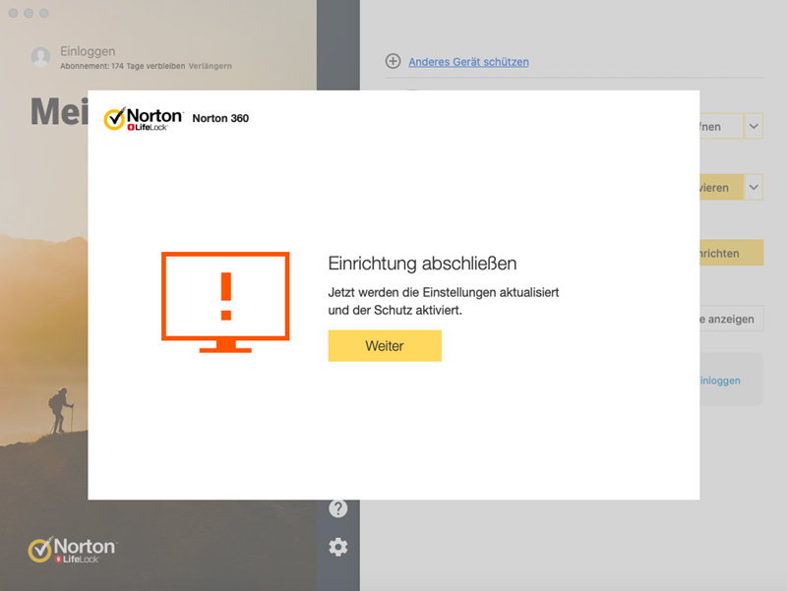This screenshot has width=787, height=591.
Task: Open the help question mark icon
Action: [338, 508]
